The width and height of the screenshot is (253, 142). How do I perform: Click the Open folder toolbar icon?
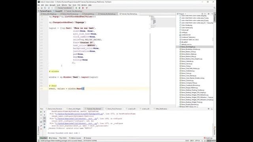point(39,8)
